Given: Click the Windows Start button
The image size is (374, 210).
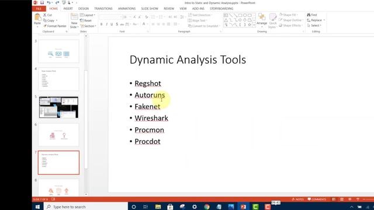Looking at the screenshot, I should click(x=37, y=206).
